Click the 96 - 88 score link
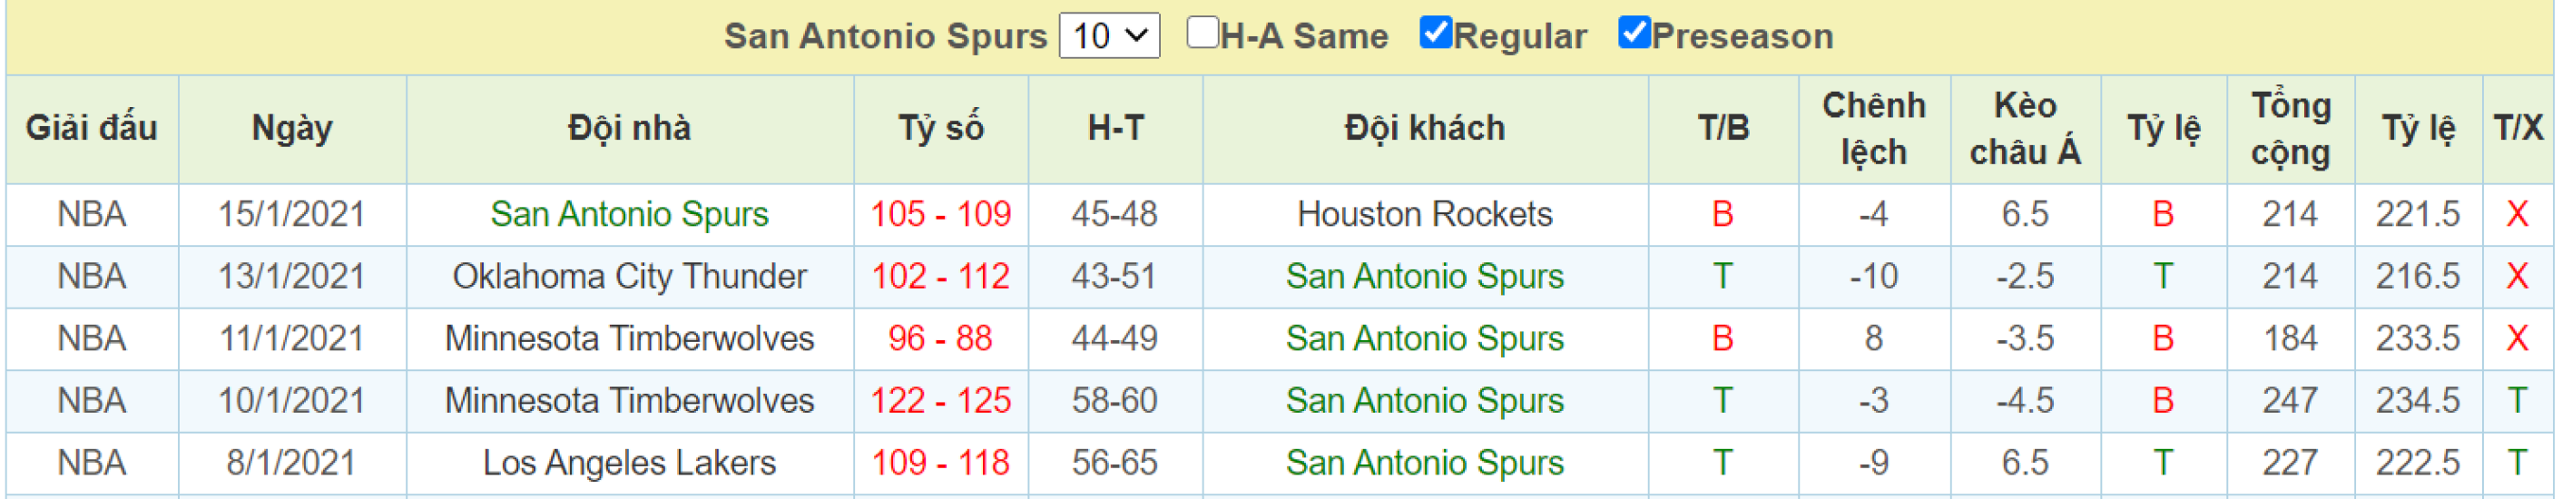This screenshot has height=499, width=2572. 940,338
